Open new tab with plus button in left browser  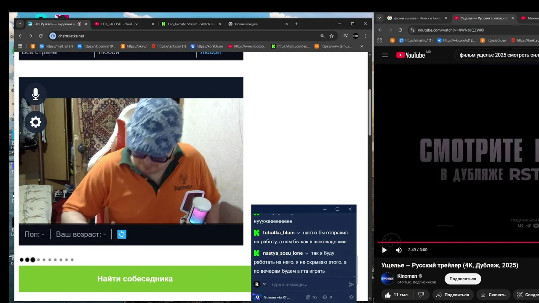tap(296, 24)
